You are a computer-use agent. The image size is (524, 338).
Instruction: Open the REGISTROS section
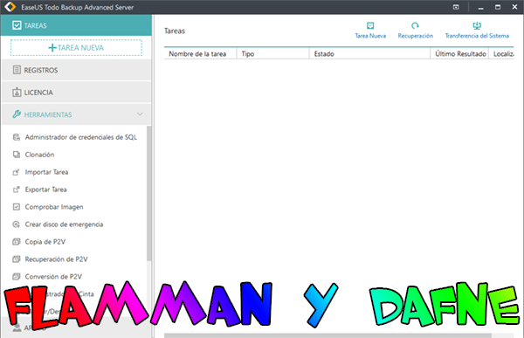point(76,70)
